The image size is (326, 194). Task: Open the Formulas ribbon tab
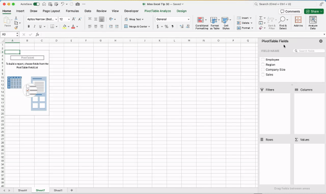[72, 11]
